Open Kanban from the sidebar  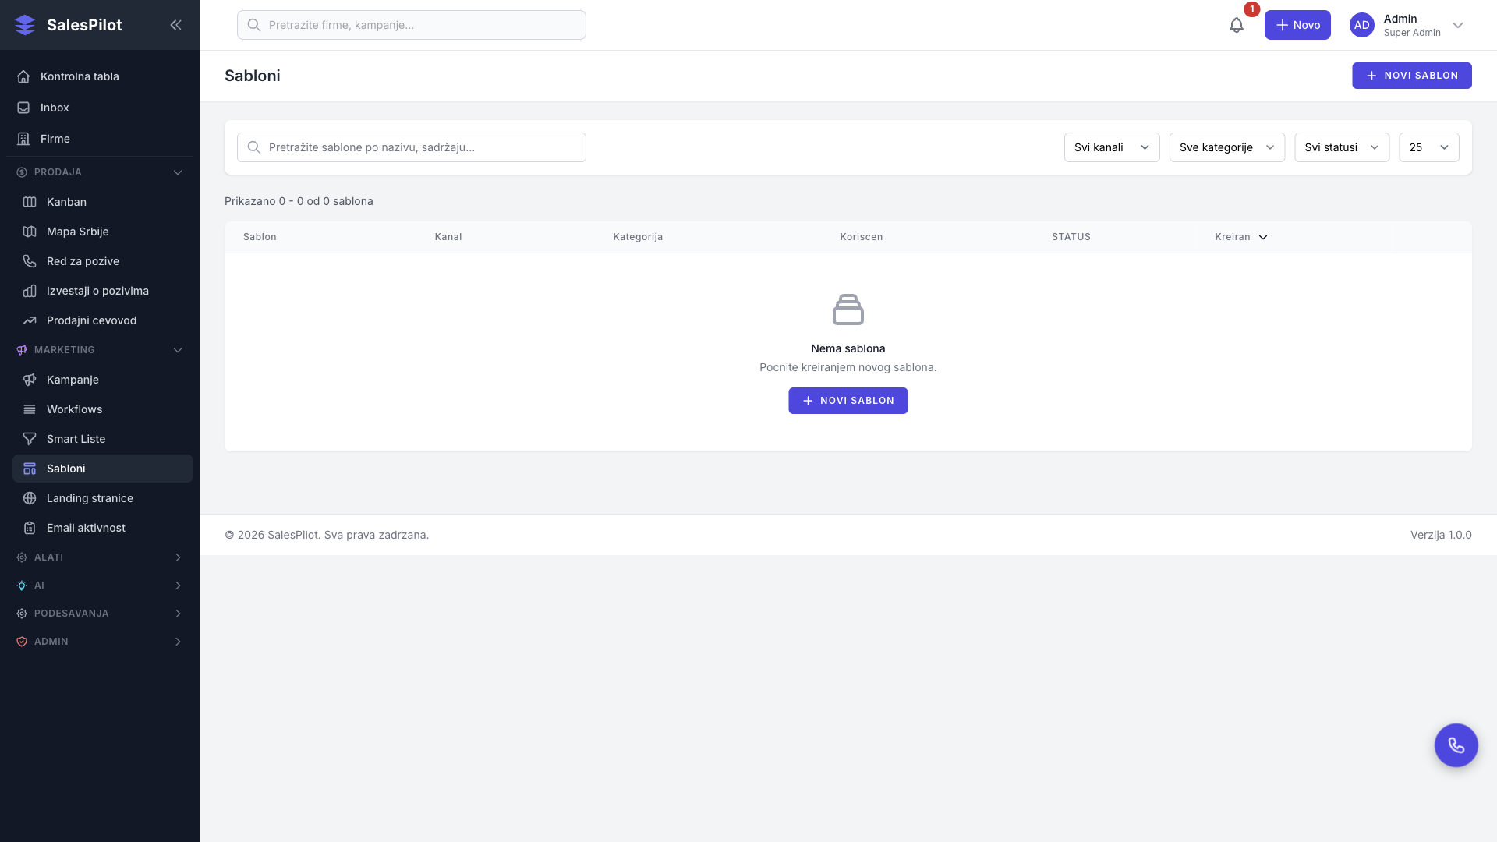[66, 202]
